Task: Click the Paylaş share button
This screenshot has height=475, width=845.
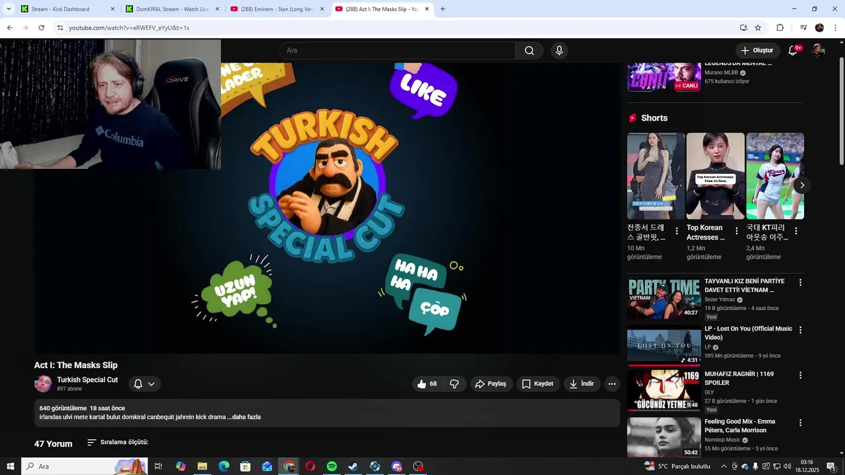Action: (491, 384)
